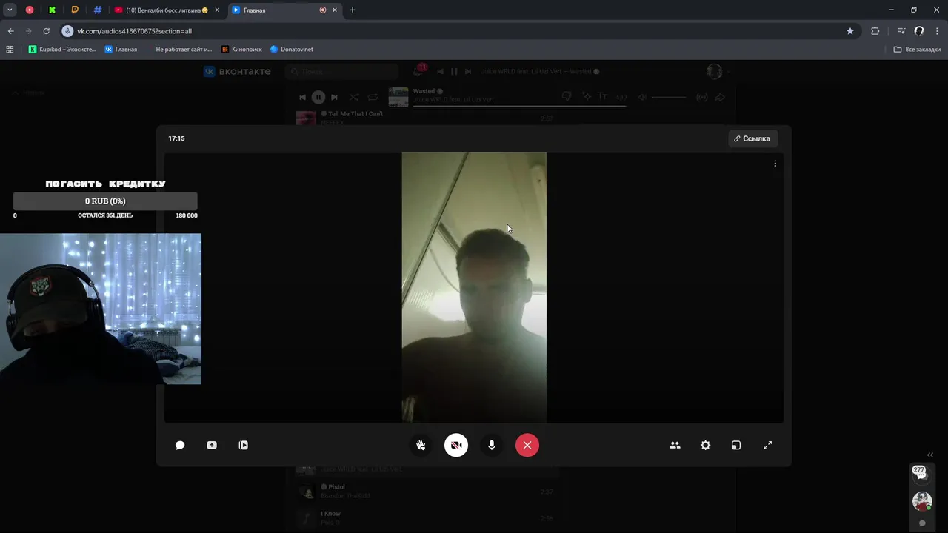This screenshot has width=948, height=533.
Task: Dislike the Wasted track
Action: coord(567,96)
